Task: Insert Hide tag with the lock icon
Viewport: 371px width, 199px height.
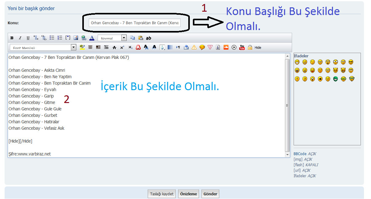Action: click(x=250, y=47)
